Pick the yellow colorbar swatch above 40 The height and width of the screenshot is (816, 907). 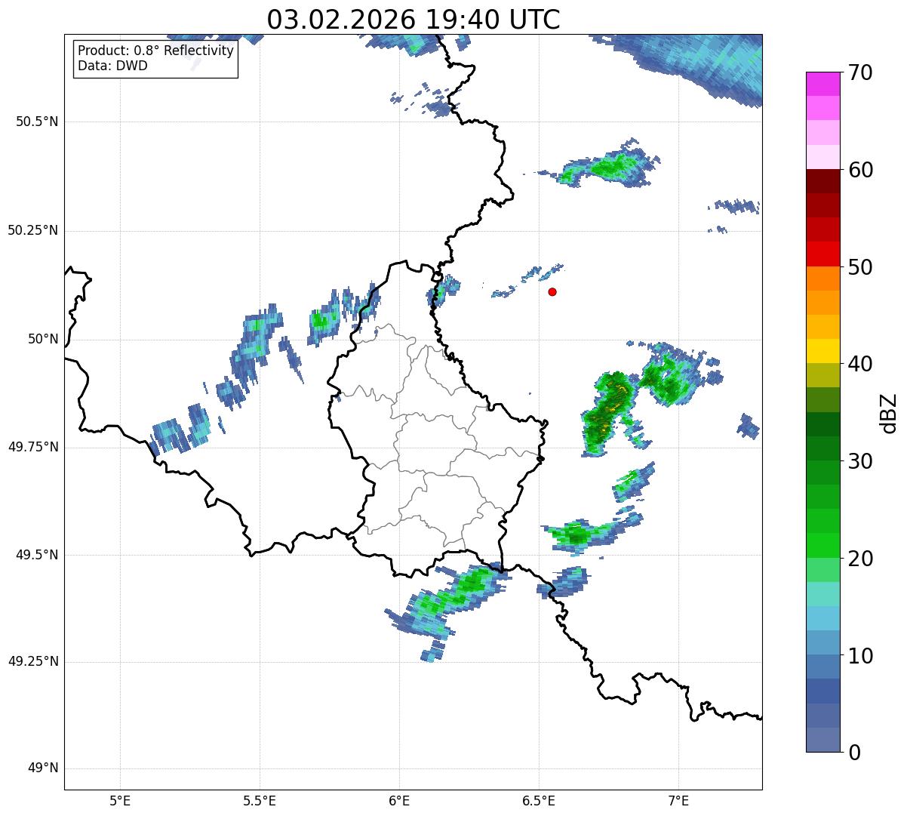click(823, 352)
